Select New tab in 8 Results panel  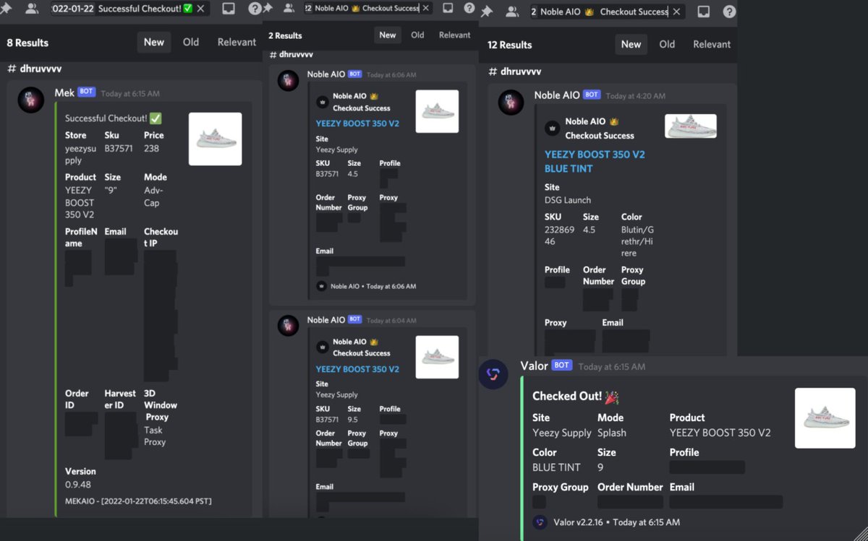tap(154, 42)
